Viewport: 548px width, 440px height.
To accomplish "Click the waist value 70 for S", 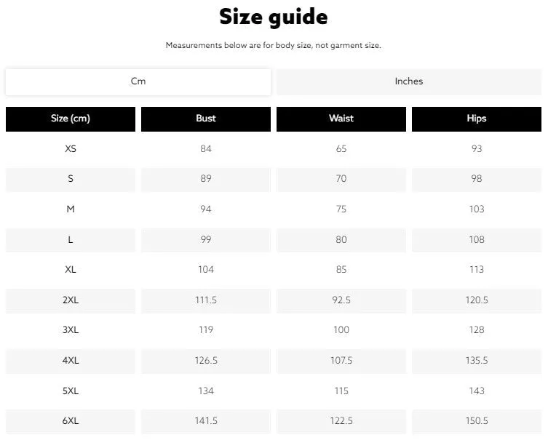I will [341, 179].
